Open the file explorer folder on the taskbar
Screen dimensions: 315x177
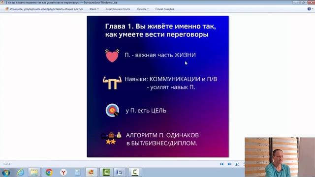[34, 173]
